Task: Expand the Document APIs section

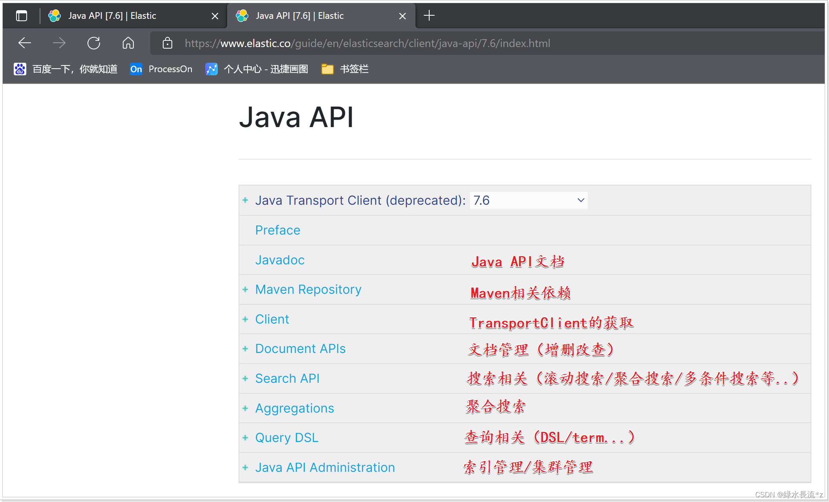Action: pyautogui.click(x=246, y=349)
